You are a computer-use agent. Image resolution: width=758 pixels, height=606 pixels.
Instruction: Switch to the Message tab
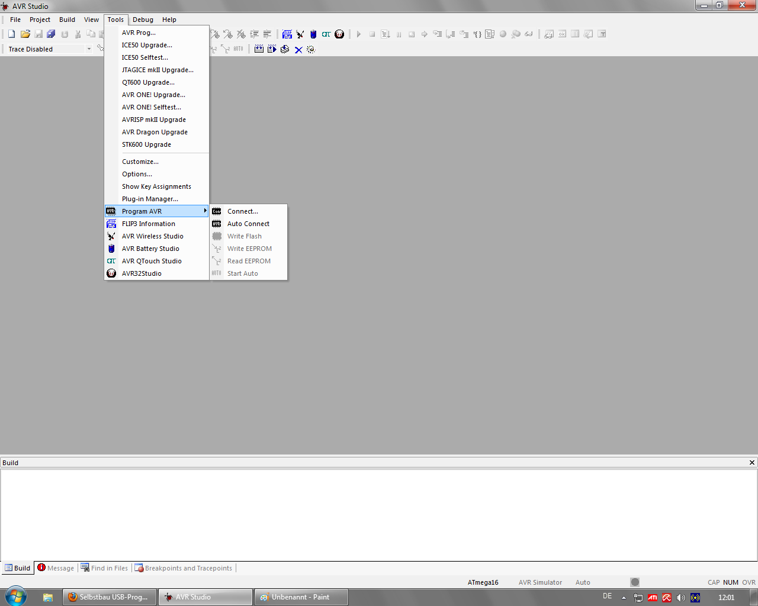56,568
